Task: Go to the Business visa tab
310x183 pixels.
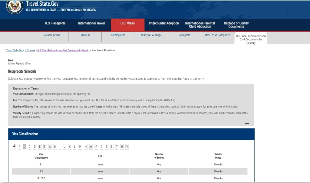Action: (85, 35)
